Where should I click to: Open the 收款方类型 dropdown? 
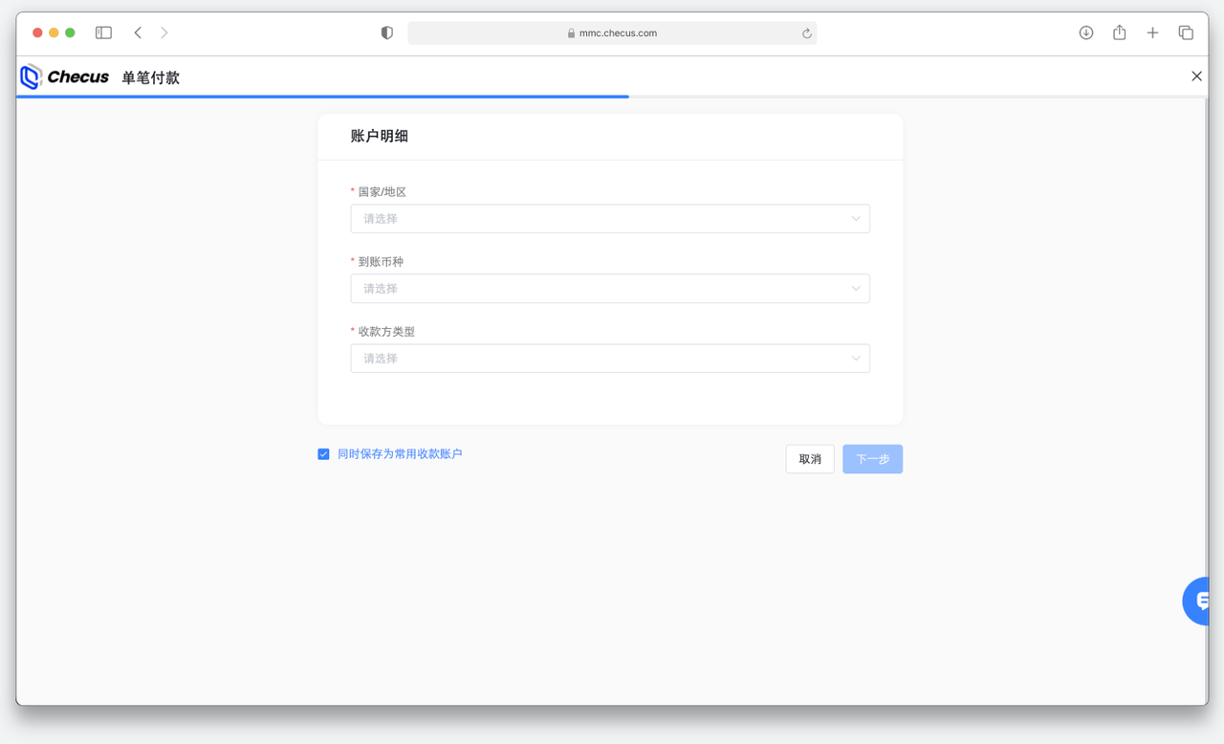click(x=609, y=359)
